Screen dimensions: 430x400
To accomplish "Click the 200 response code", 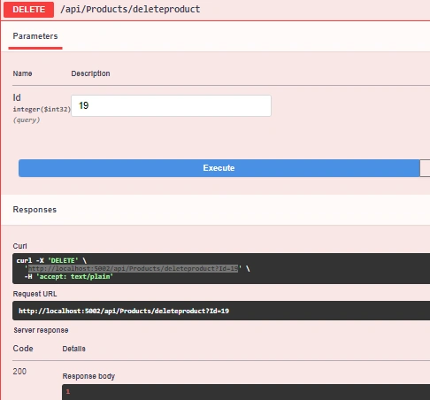I will 19,372.
